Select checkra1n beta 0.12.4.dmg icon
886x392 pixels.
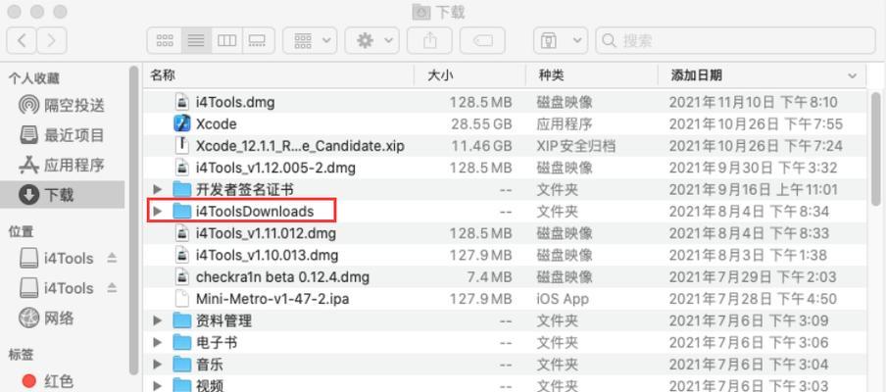coord(182,276)
